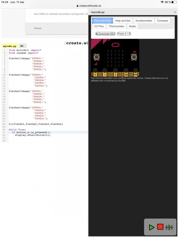Select the Thermometer tab
Image resolution: width=178 pixels, height=237 pixels.
116,26
